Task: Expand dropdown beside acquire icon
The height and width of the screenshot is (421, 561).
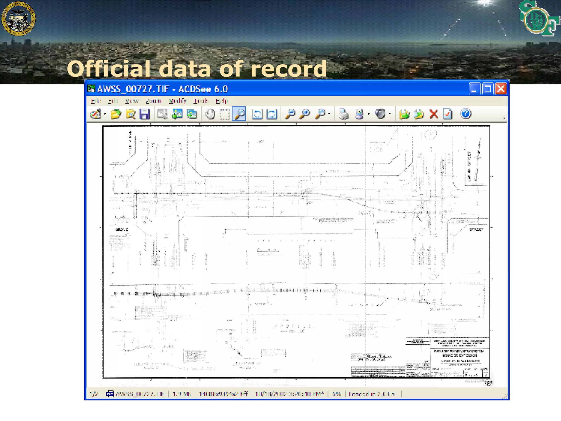Action: (x=369, y=114)
